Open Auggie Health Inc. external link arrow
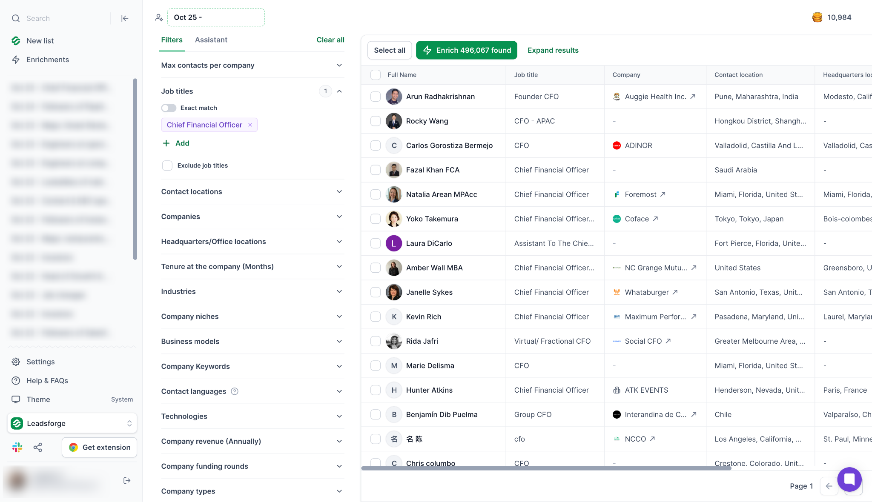Screen dimensions: 872x502 [x=693, y=97]
